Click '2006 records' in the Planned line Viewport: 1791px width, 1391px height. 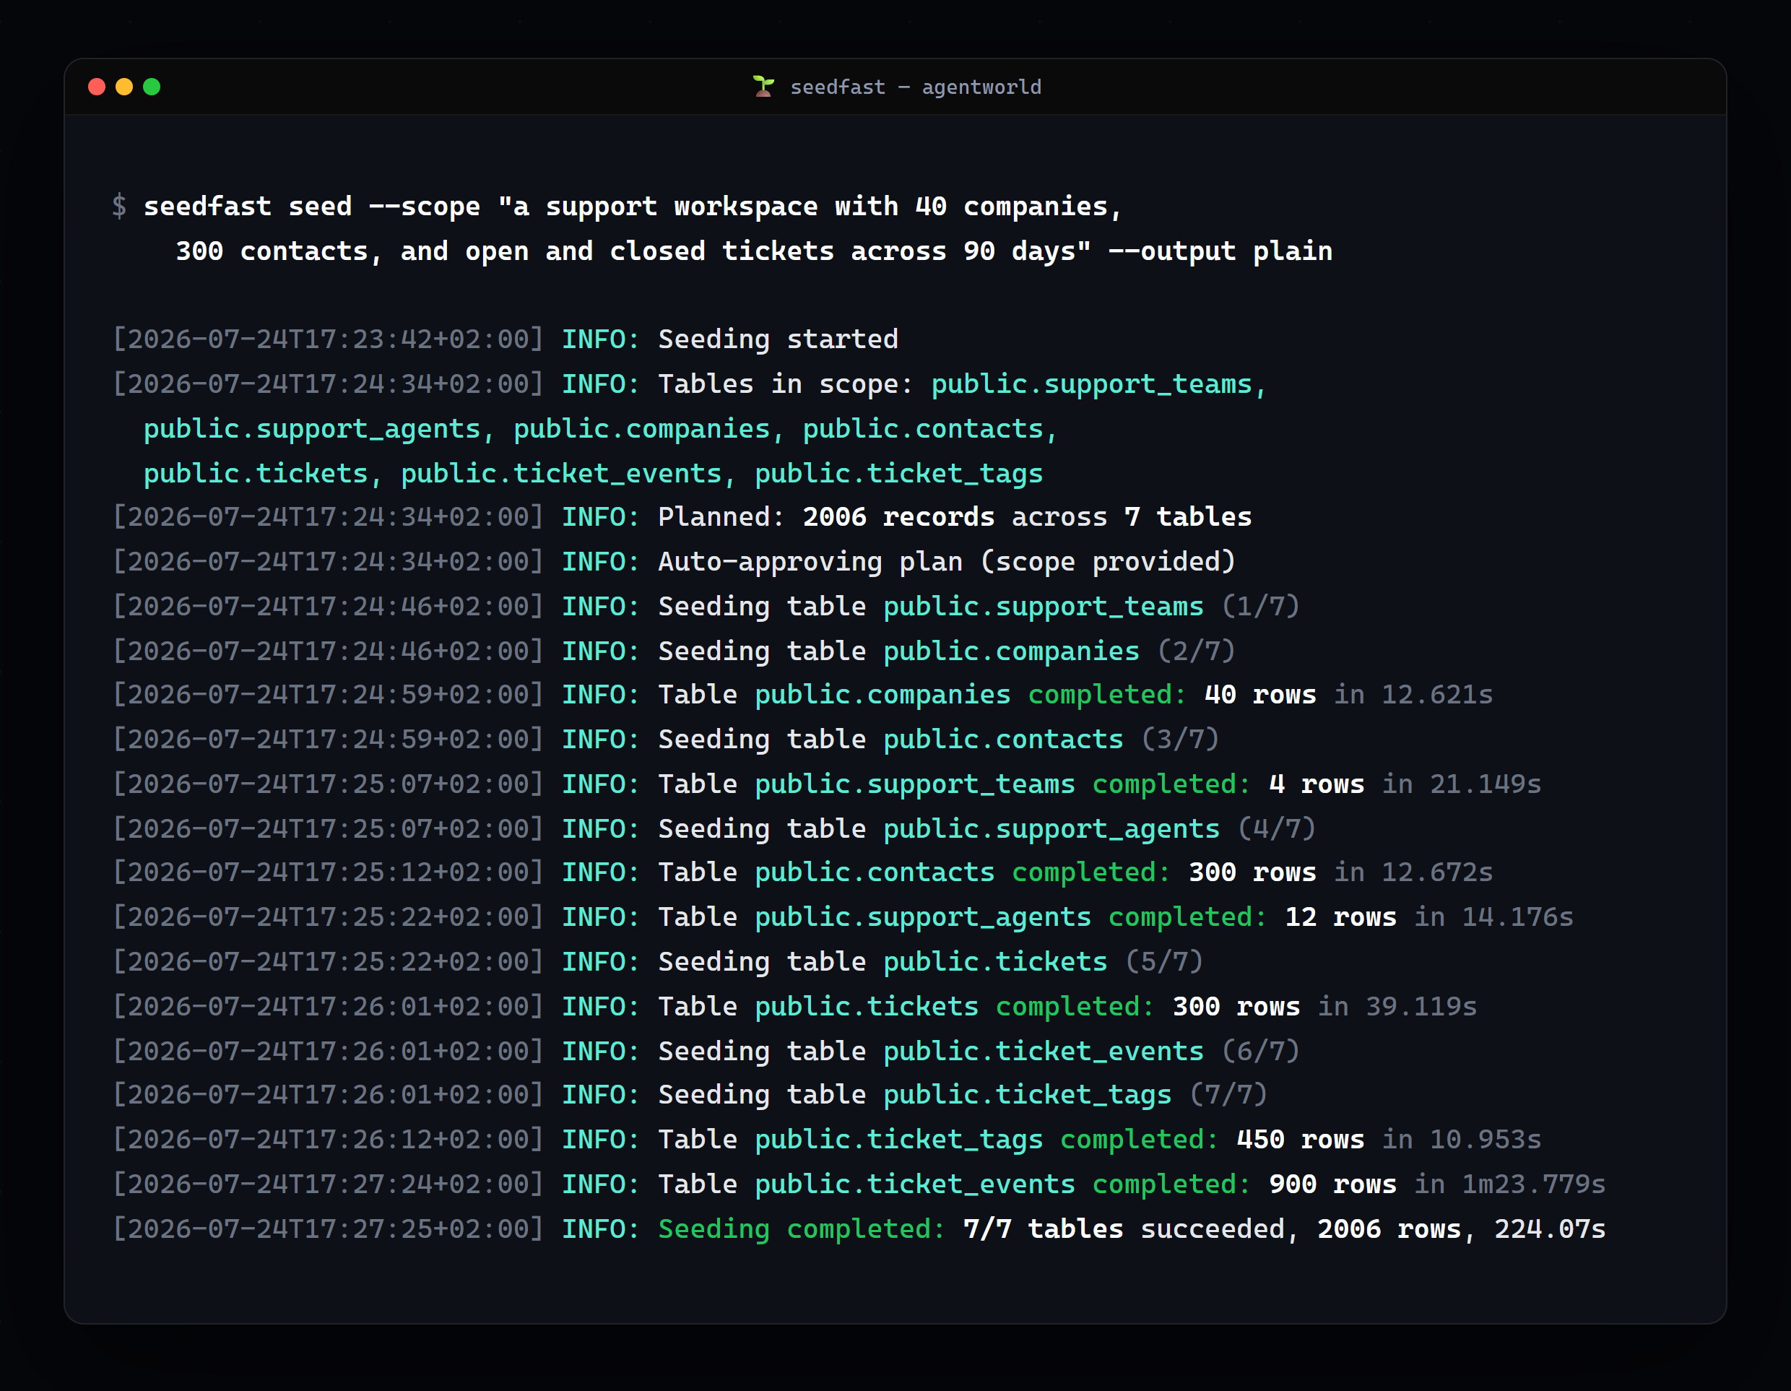(x=899, y=516)
